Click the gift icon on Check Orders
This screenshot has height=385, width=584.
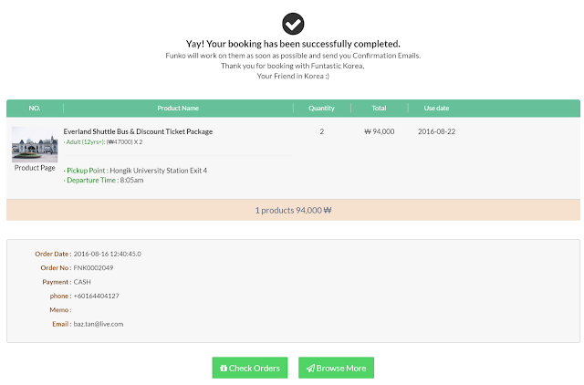(224, 368)
